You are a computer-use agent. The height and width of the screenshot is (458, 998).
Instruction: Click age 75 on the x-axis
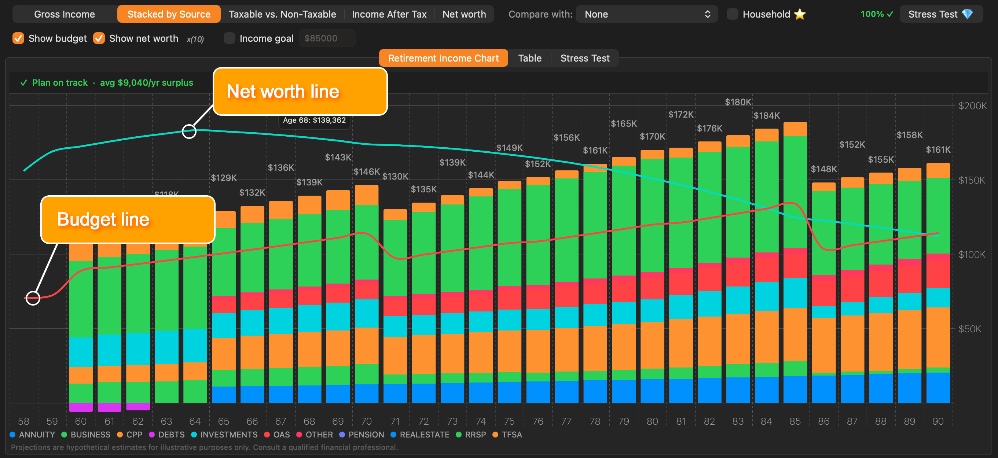[509, 421]
